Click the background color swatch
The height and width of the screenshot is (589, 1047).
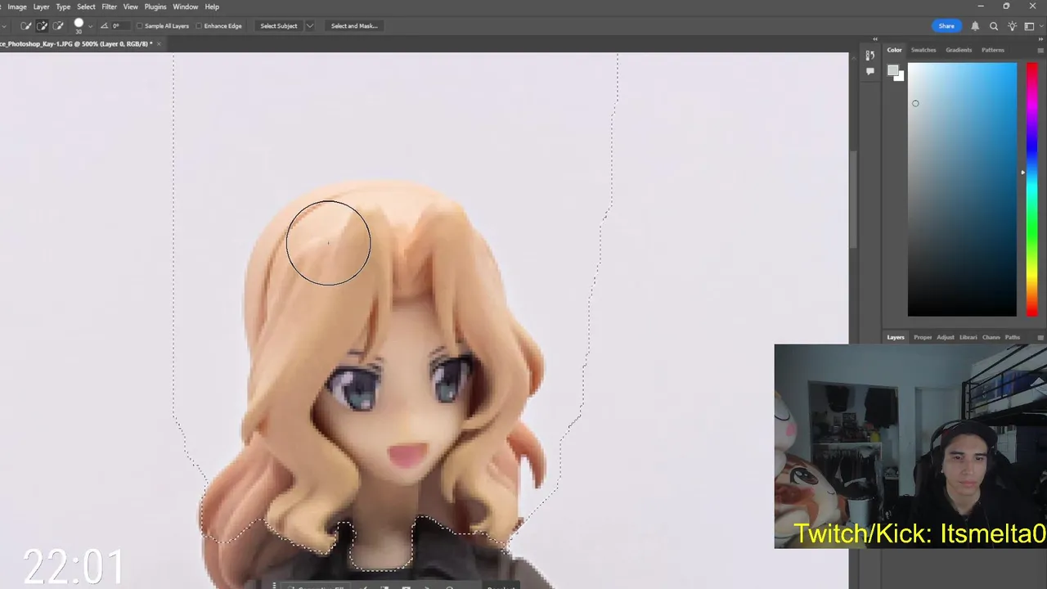(901, 78)
